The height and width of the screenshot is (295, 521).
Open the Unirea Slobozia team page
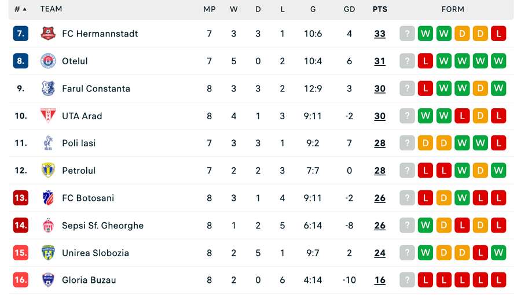click(x=96, y=253)
